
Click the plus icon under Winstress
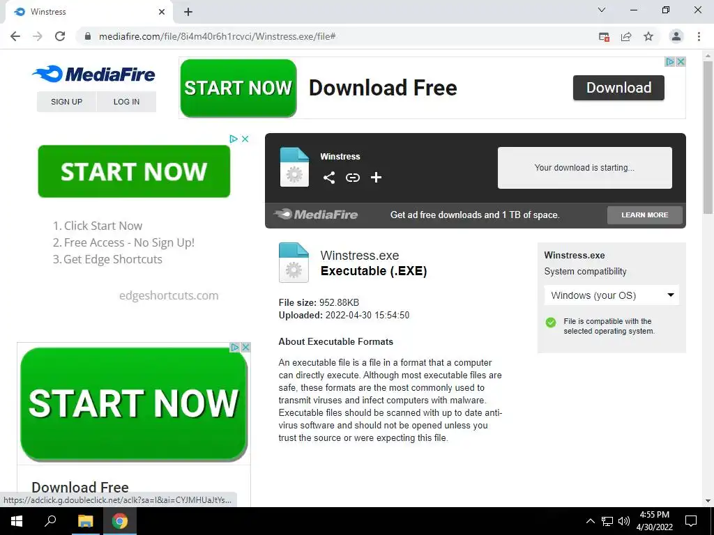[x=376, y=178]
